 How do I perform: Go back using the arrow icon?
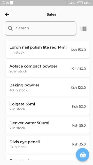pyautogui.click(x=7, y=14)
